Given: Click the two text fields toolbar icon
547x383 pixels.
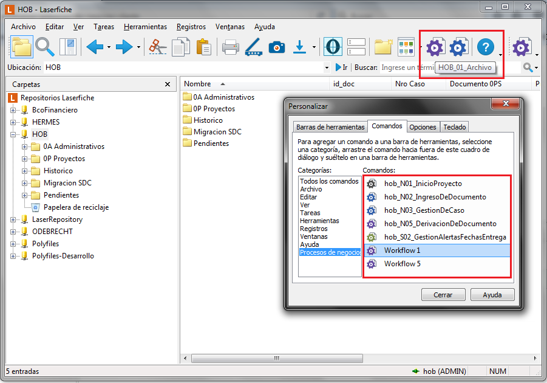Looking at the screenshot, I should pos(356,47).
